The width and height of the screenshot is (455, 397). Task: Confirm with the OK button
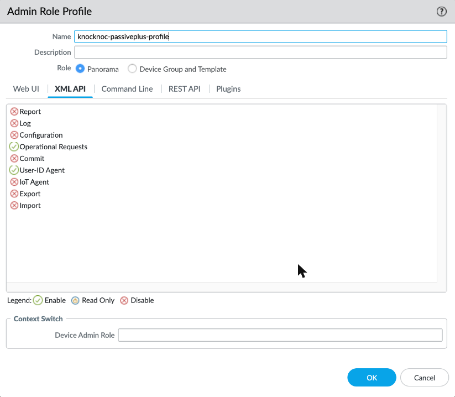click(372, 378)
